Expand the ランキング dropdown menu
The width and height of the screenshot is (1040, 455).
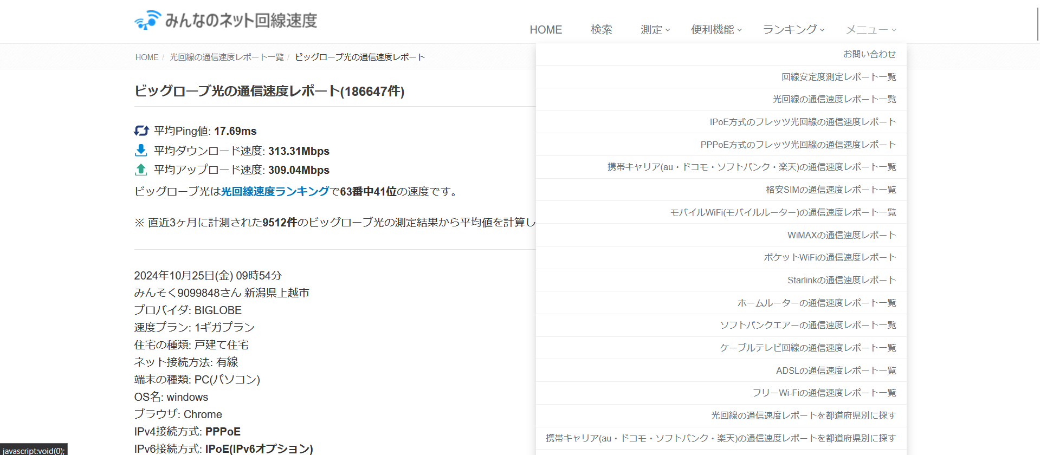point(793,30)
